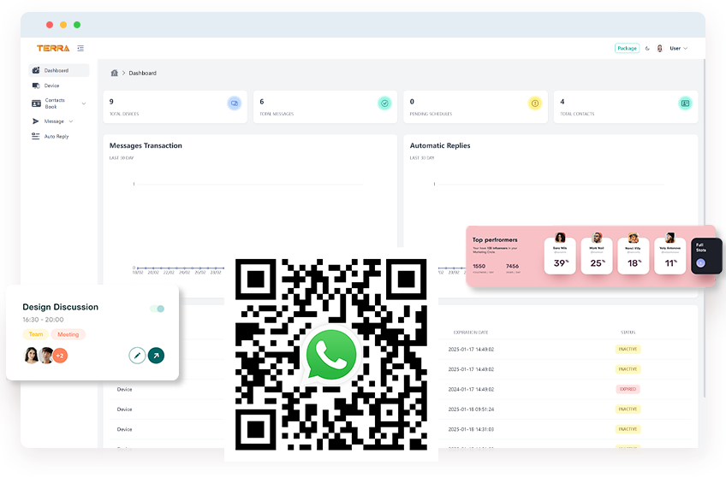Click the 25% performer card
Screen dimensions: 726x477
[597, 255]
